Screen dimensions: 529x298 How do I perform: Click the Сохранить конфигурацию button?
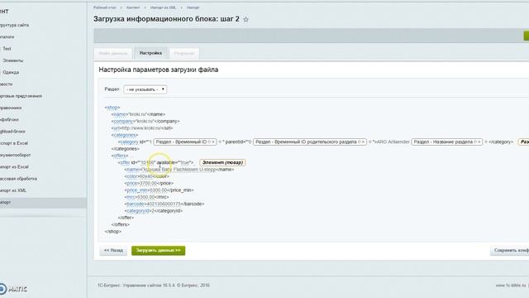509,250
